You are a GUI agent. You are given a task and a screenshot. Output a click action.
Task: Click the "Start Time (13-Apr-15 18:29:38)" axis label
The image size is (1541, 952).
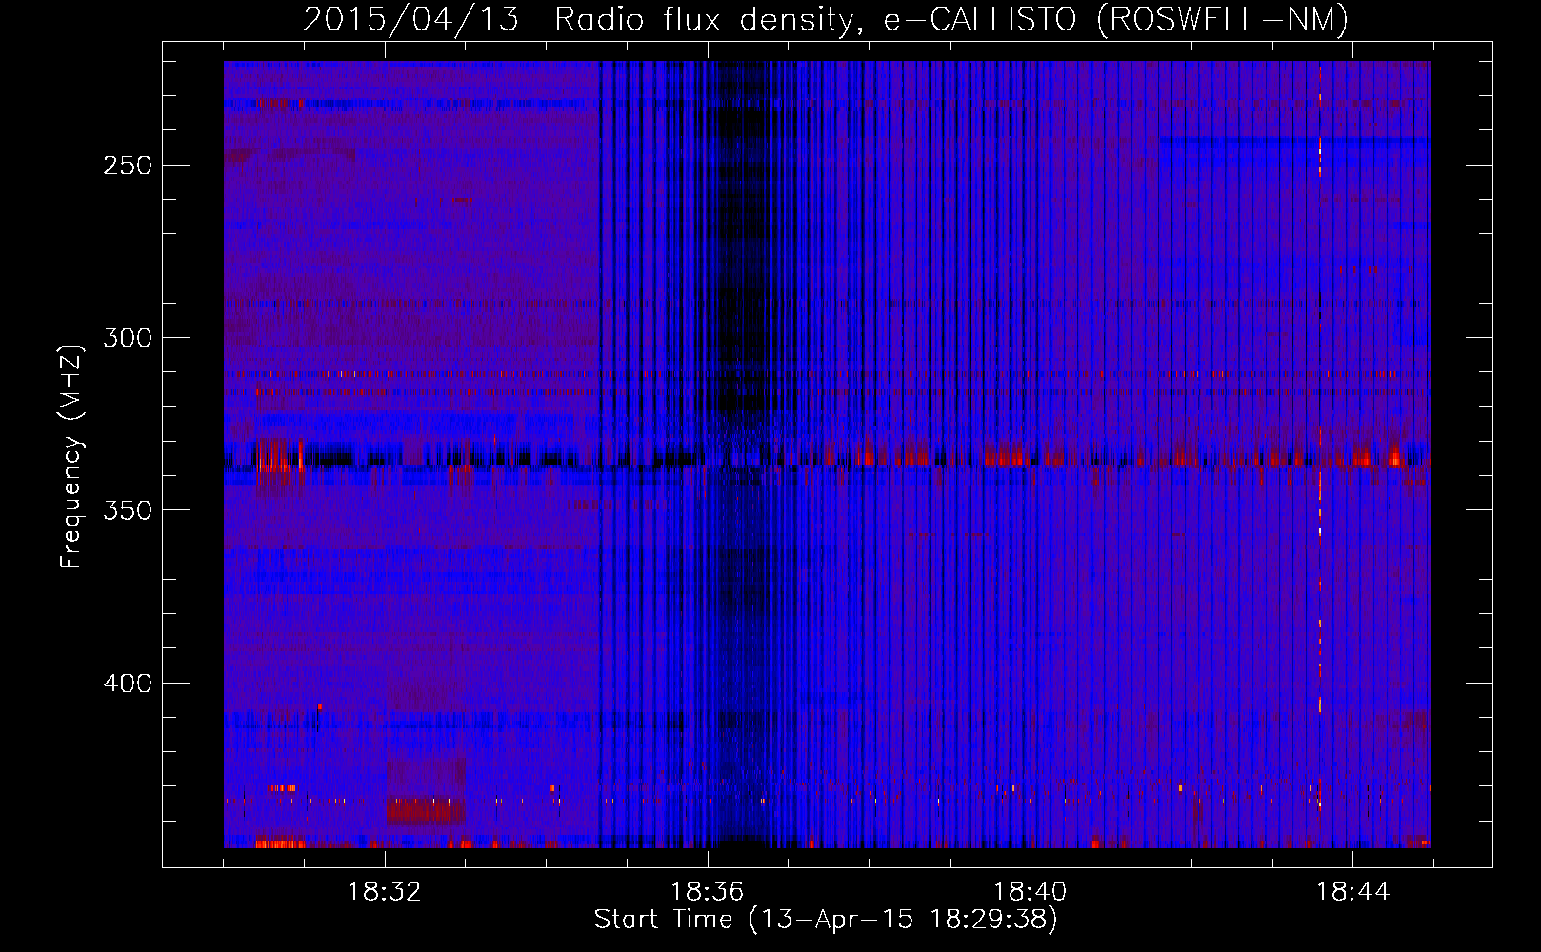click(x=826, y=920)
